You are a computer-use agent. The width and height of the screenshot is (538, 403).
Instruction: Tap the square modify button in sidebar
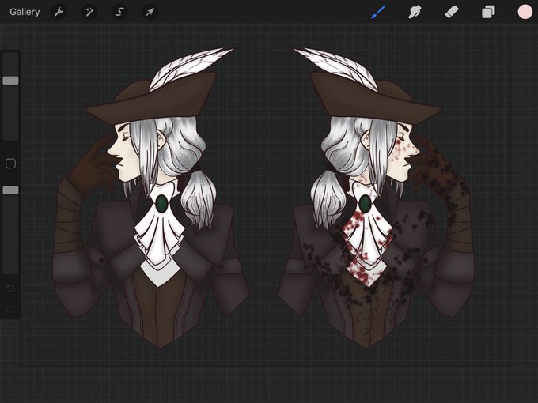pyautogui.click(x=10, y=164)
